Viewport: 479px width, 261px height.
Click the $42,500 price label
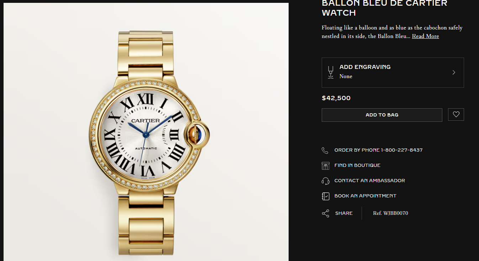[336, 98]
